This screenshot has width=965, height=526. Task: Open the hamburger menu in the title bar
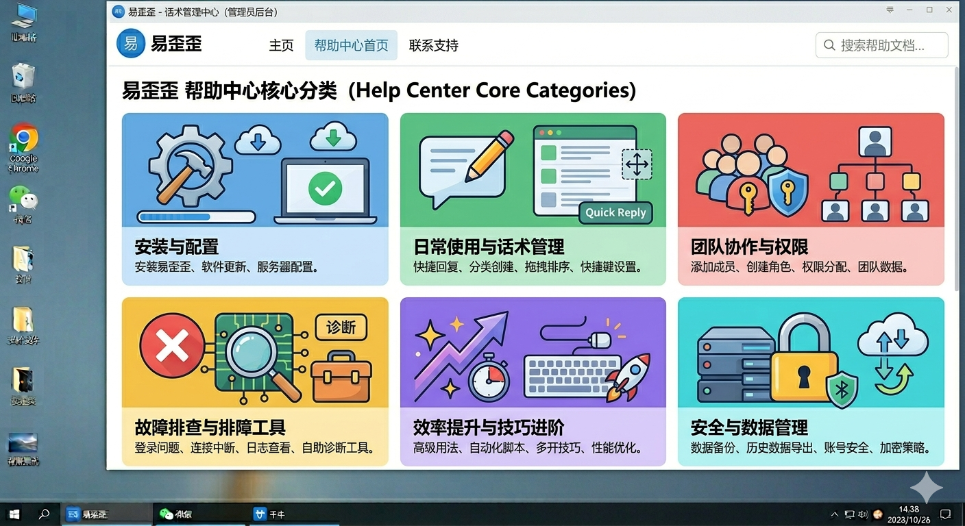889,11
